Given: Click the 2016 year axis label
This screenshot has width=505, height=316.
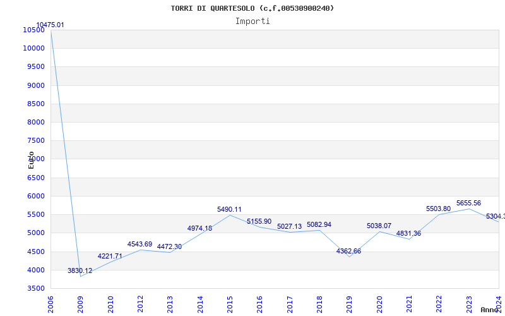Looking at the screenshot, I should click(260, 305).
